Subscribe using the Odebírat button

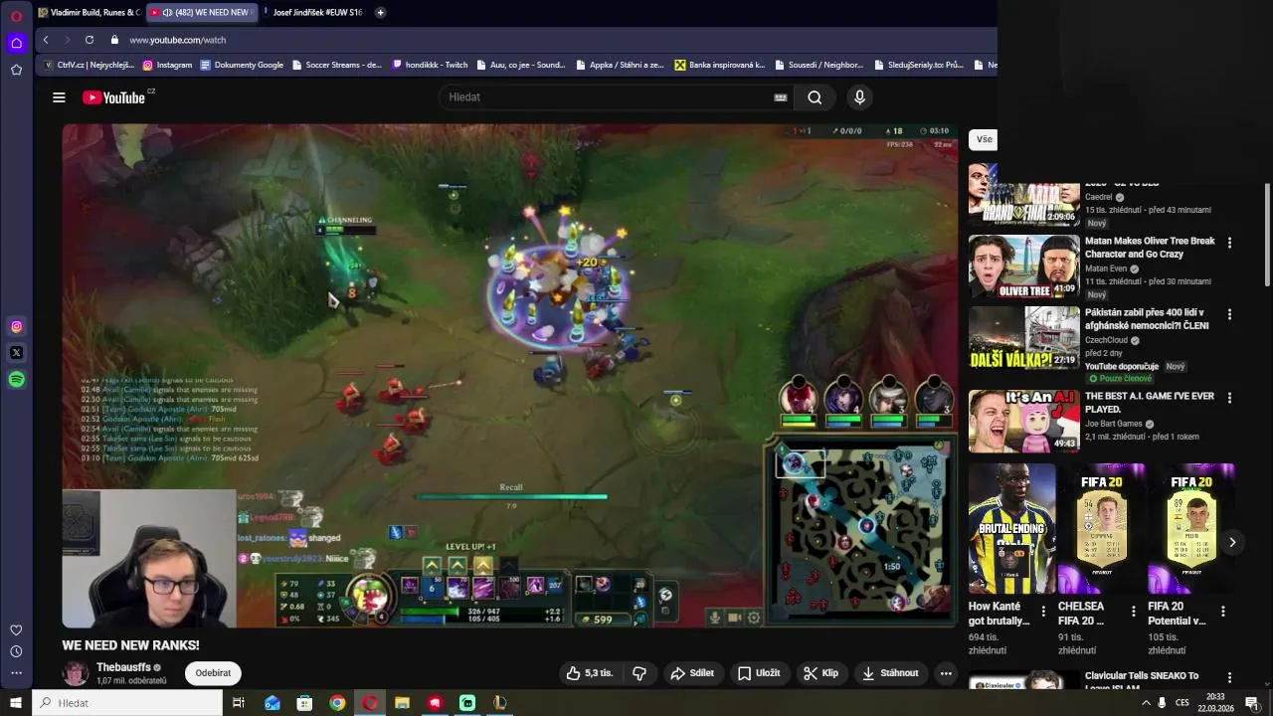click(213, 673)
